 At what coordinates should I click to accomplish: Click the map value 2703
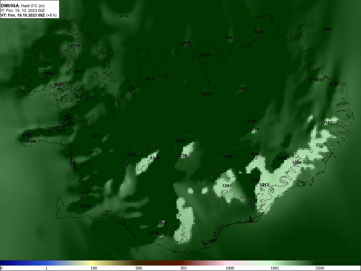[x=334, y=84]
